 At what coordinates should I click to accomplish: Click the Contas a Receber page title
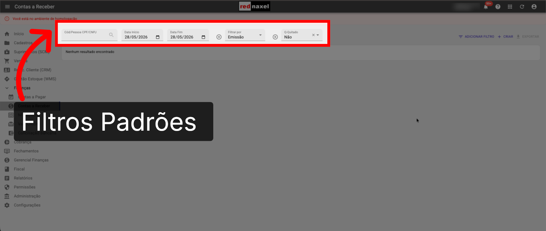[x=34, y=7]
